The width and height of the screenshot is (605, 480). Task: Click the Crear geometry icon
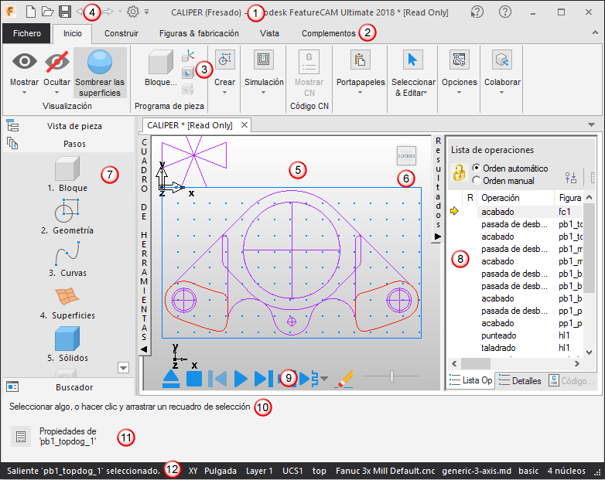(x=225, y=60)
